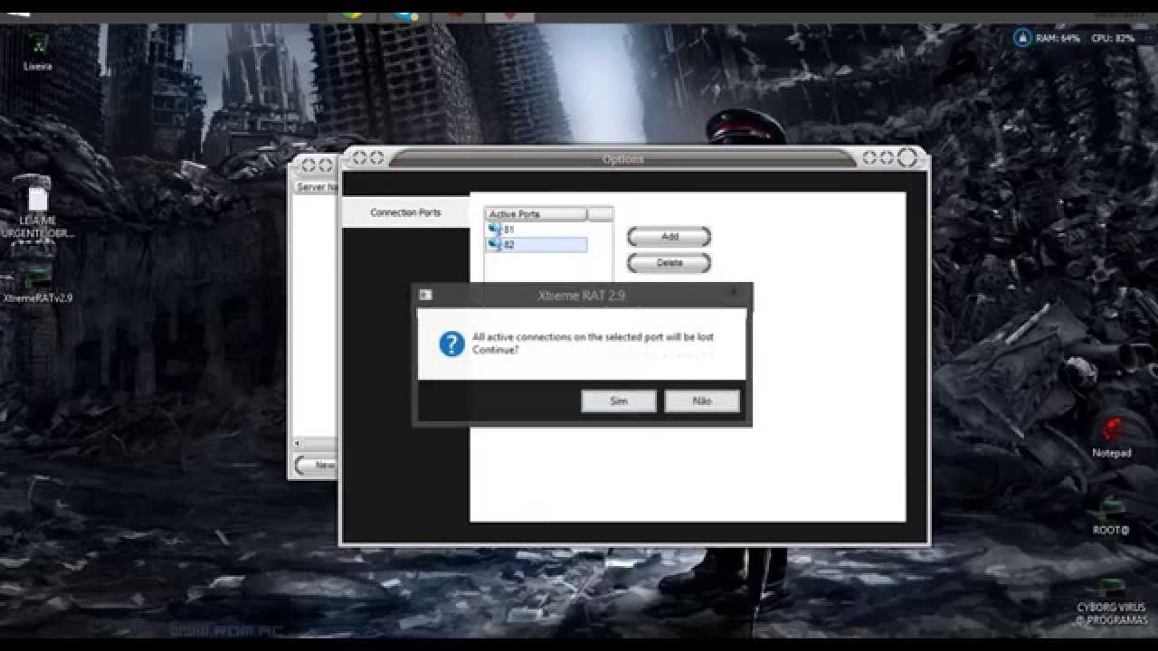The image size is (1158, 651).
Task: Click the large round button of Options window
Action: tap(907, 158)
